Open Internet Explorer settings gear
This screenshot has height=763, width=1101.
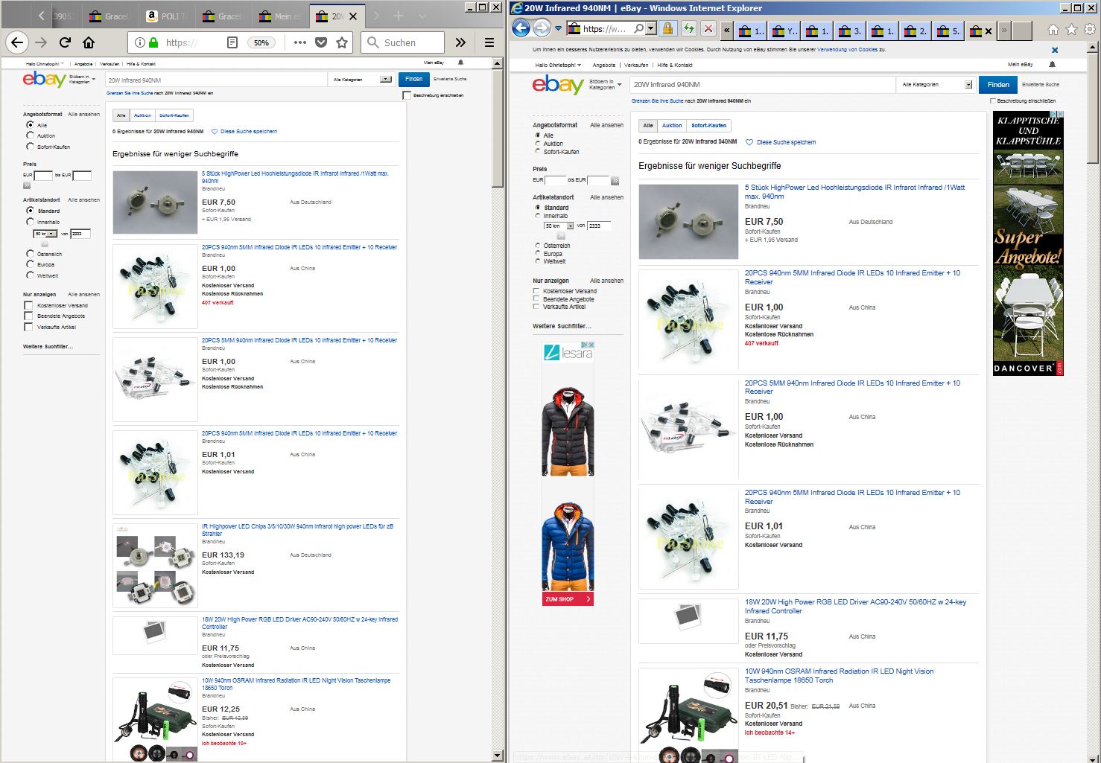coord(1090,29)
